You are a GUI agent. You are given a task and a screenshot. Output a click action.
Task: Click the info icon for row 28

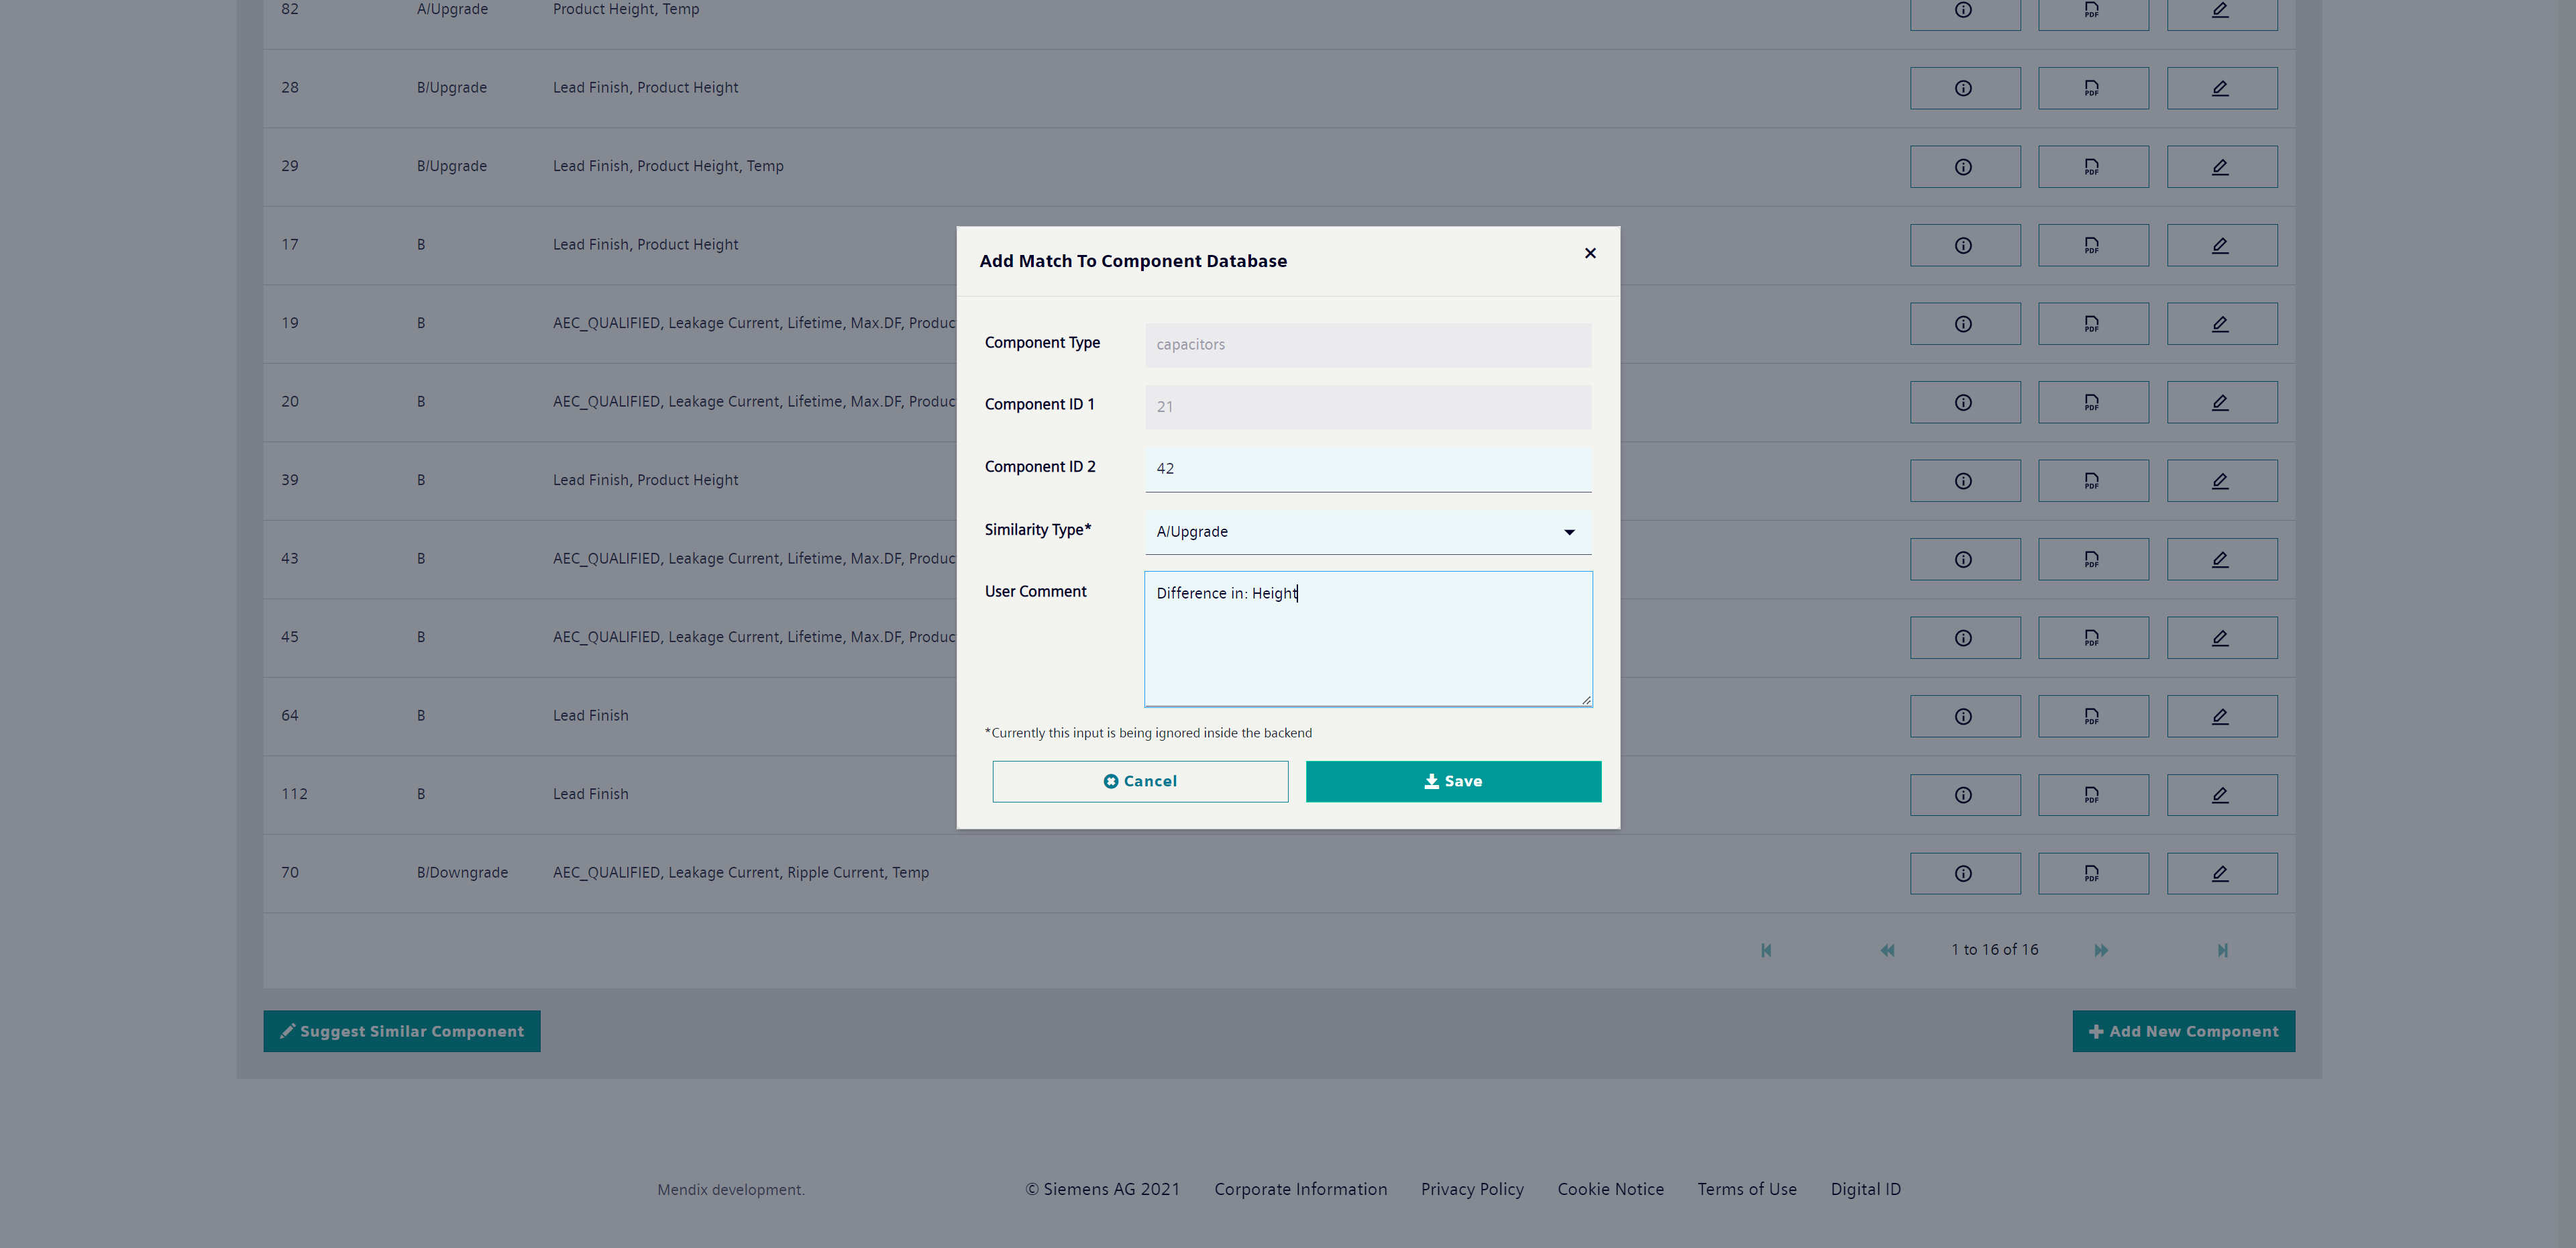(1965, 85)
